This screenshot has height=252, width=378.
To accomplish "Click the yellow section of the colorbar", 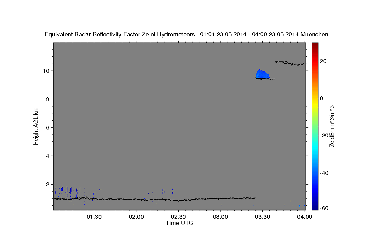I will click(315, 104).
